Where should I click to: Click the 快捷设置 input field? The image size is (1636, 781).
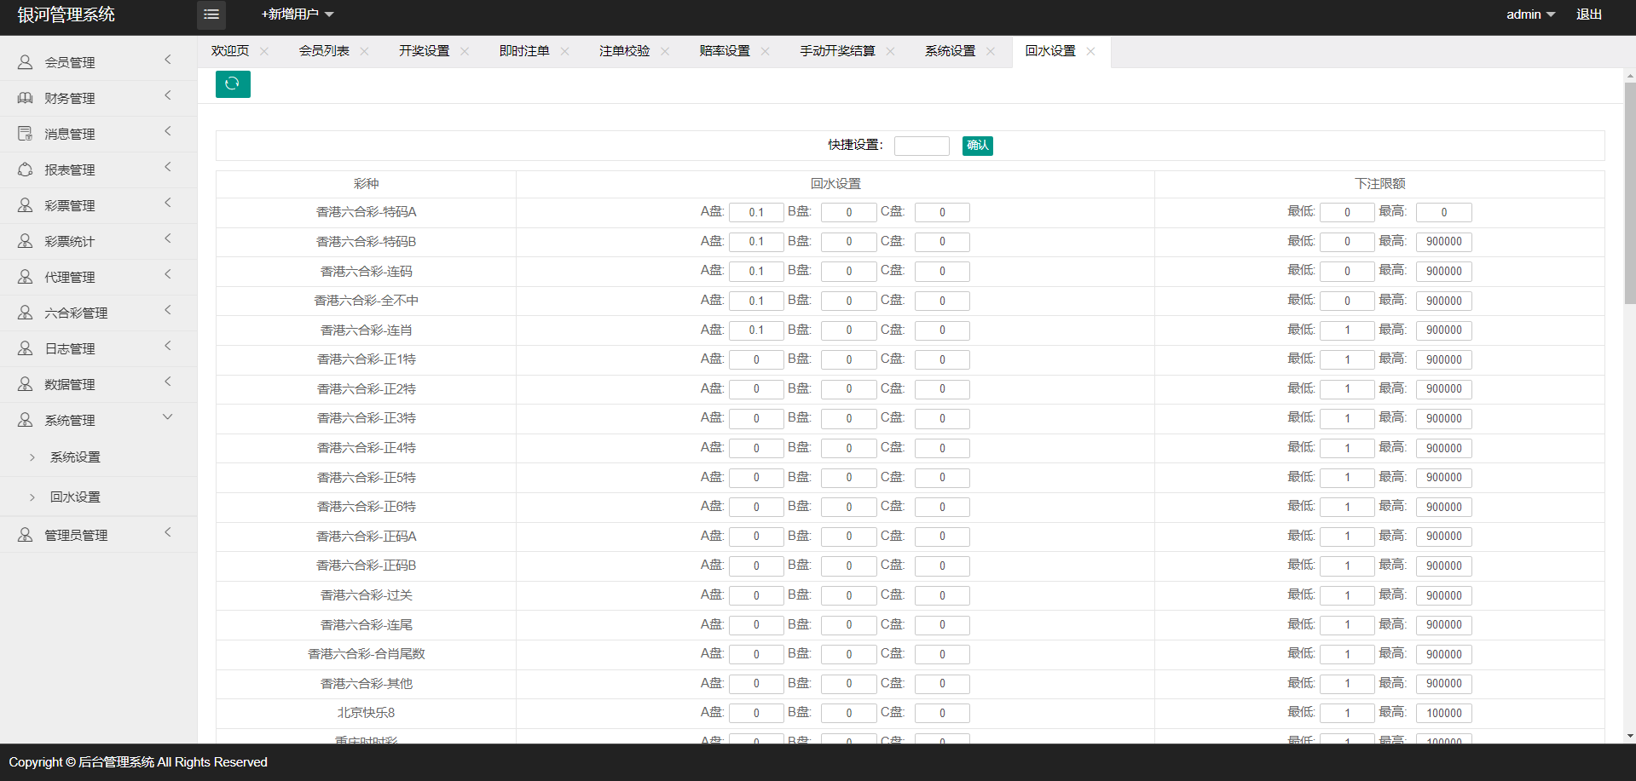921,146
